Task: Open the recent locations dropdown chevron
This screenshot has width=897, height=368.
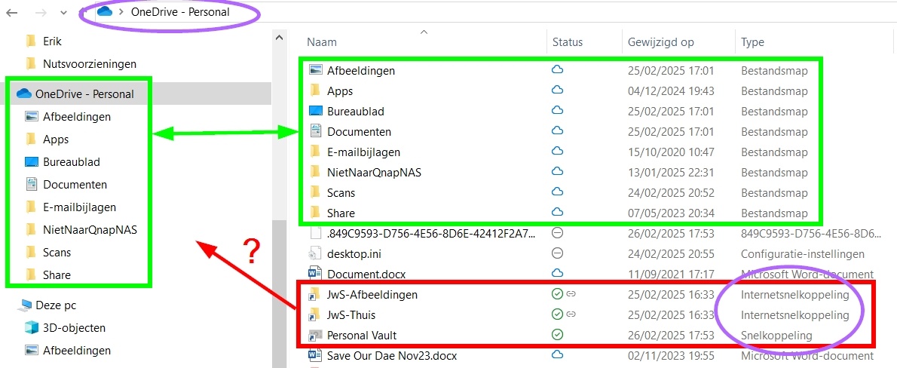Action: coord(63,12)
